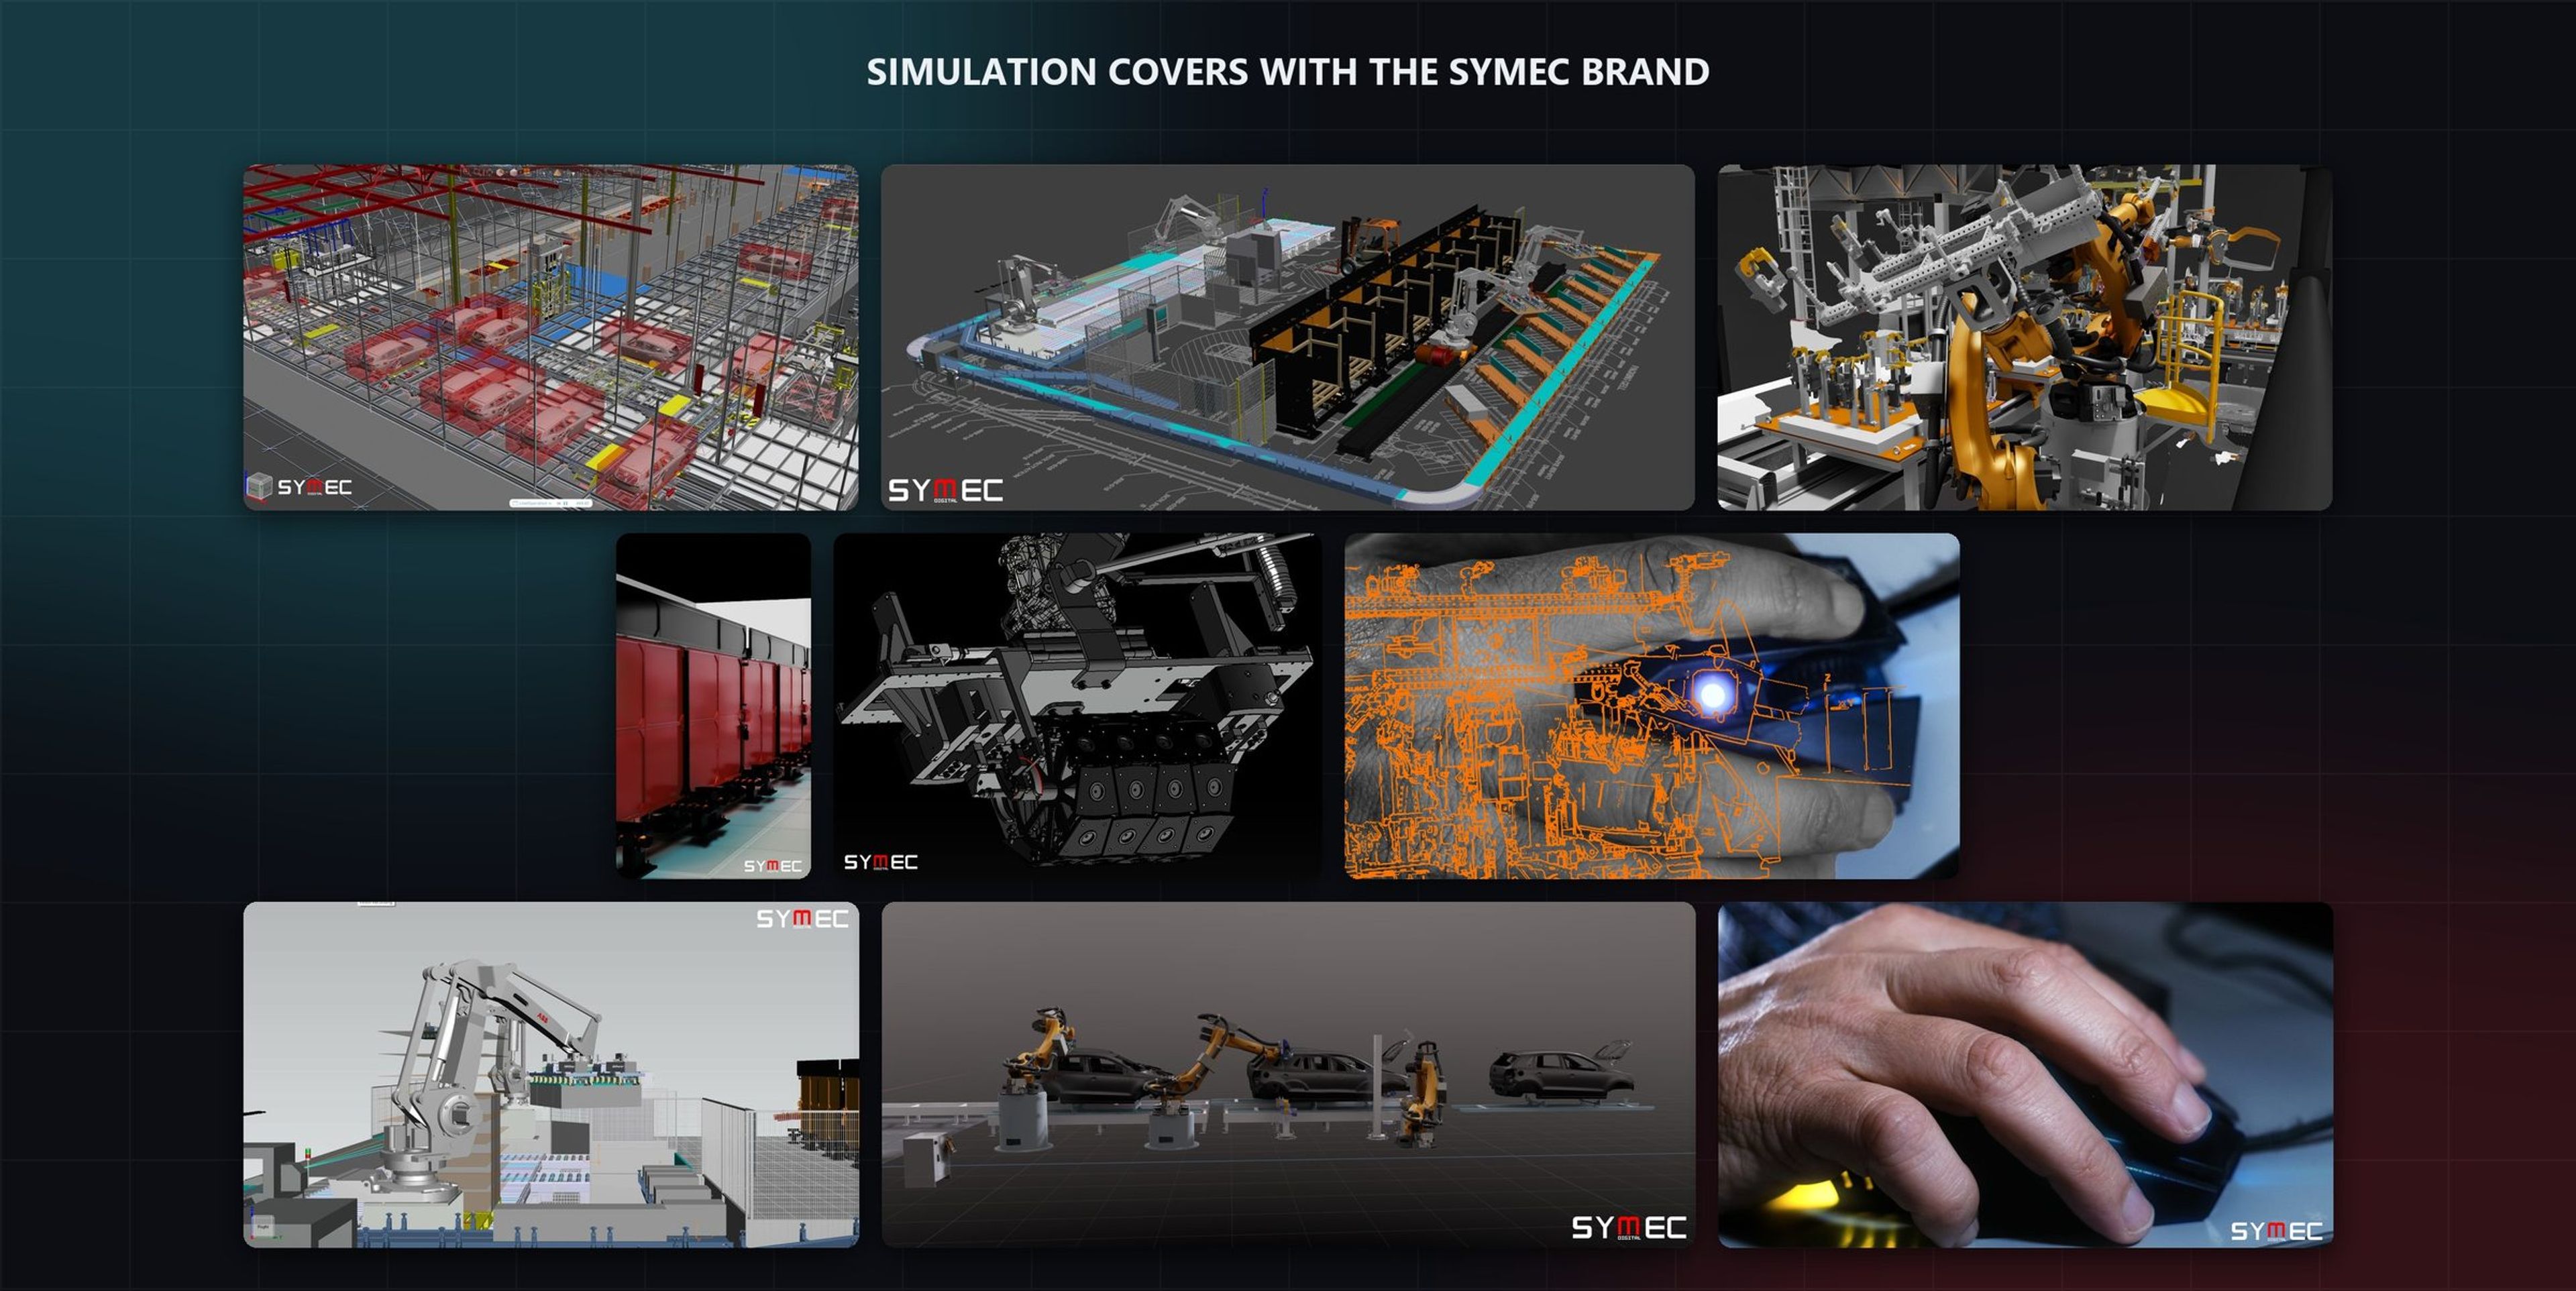Viewport: 2576px width, 1291px height.
Task: Open the car body robot line thumbnail
Action: click(1288, 1075)
